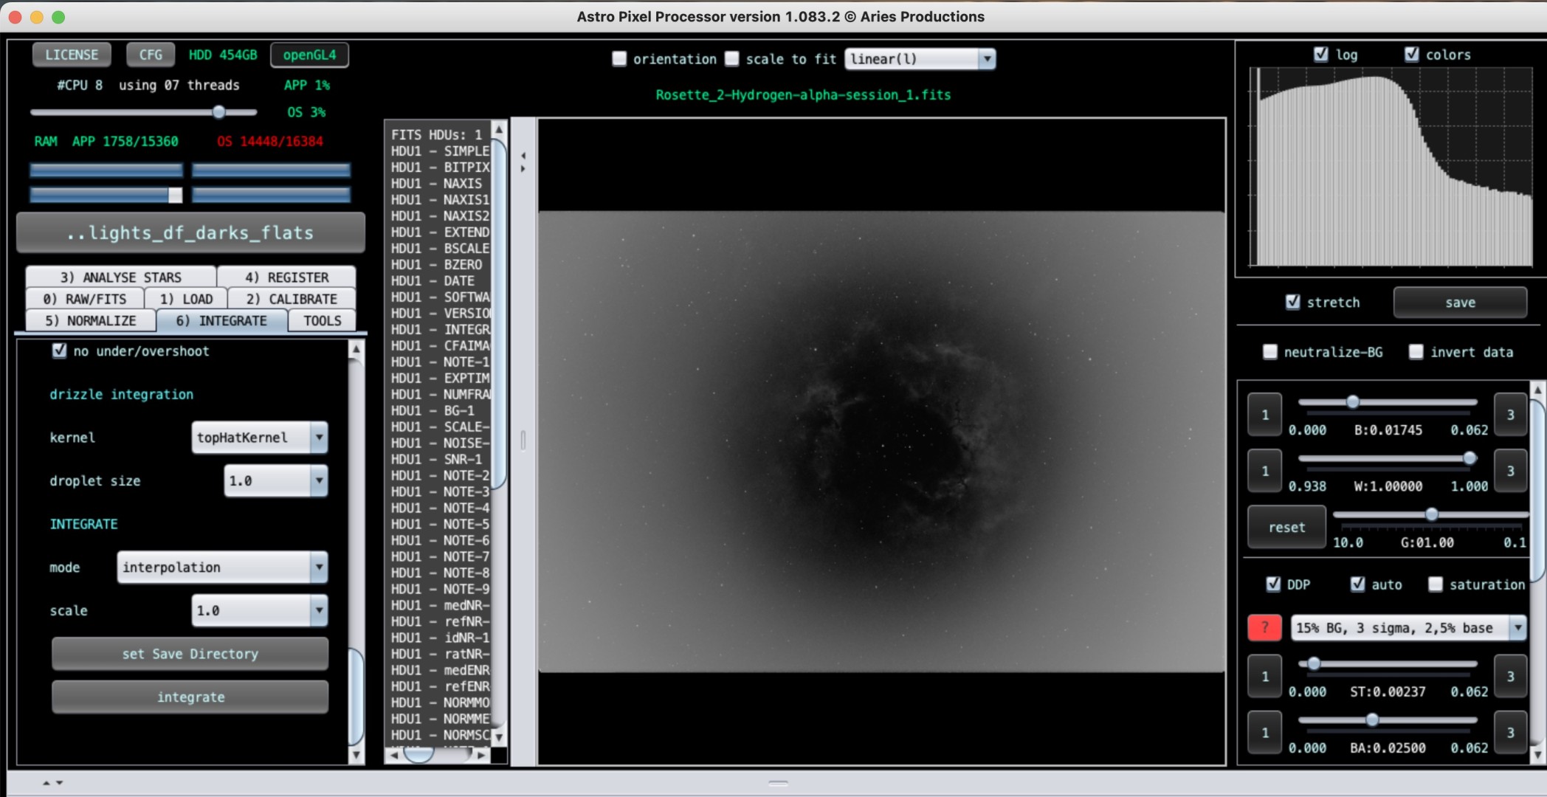Click the '3' button right of the W:1.00000 slider

click(1510, 471)
